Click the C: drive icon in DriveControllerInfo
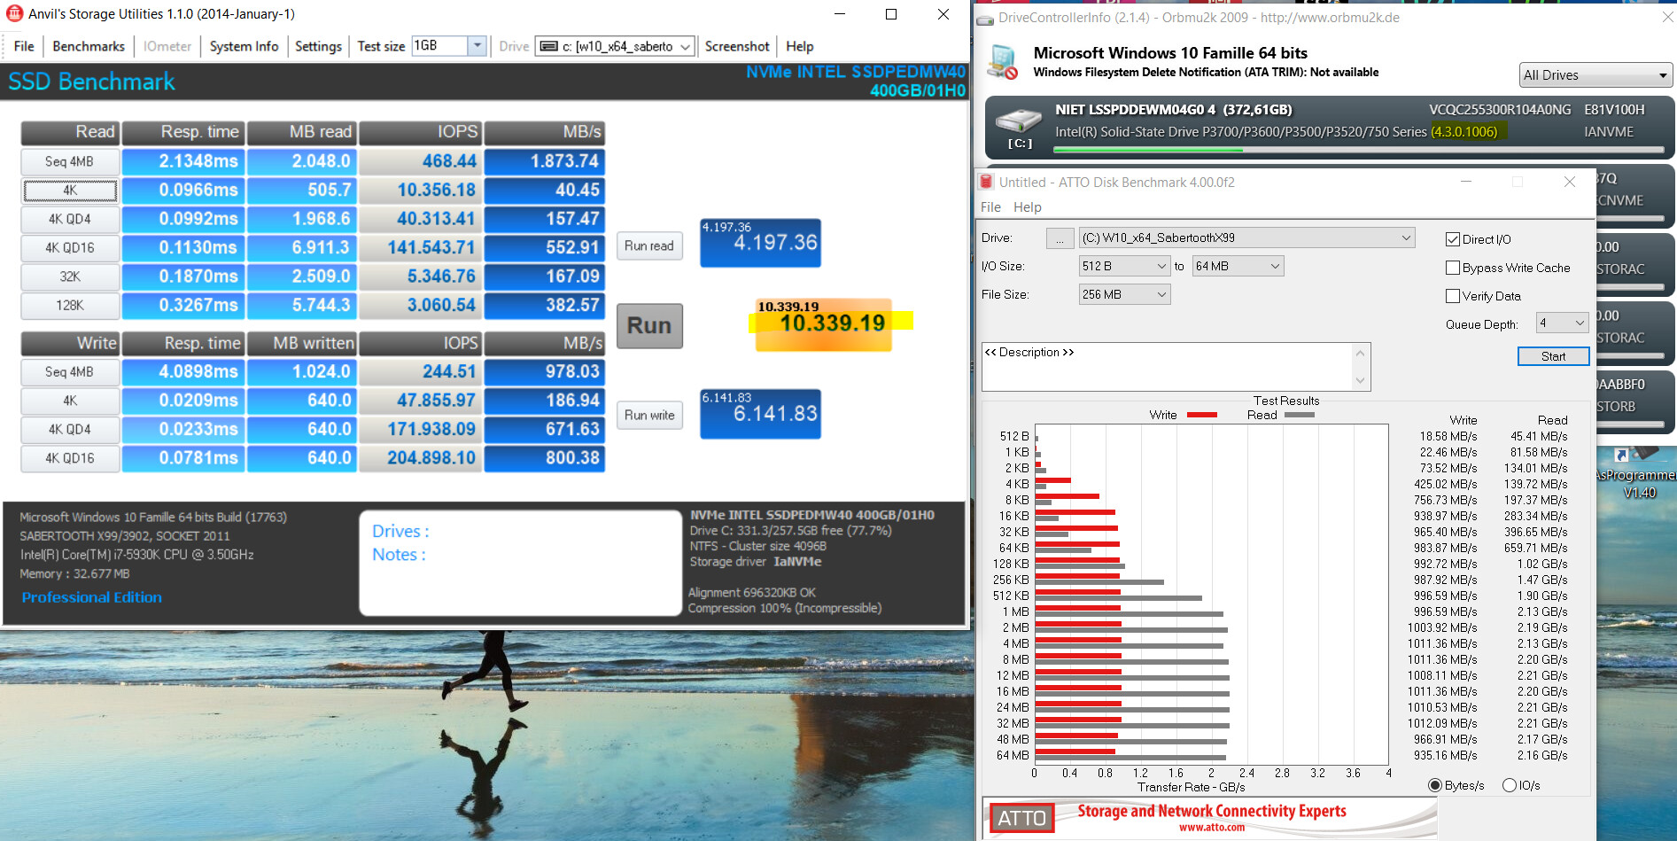1677x841 pixels. [1019, 121]
